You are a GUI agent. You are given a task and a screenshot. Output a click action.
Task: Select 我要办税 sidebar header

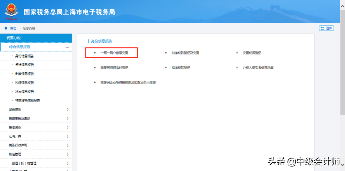pos(36,38)
